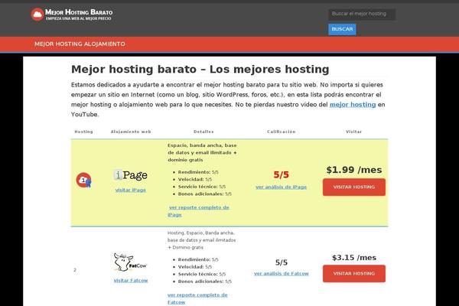Viewport: 459px width, 306px height.
Task: Focus the 'Buscar el mejor hosting' search field
Action: tap(362, 14)
